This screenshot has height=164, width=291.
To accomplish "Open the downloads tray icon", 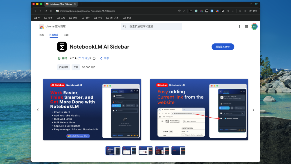I will [233, 11].
